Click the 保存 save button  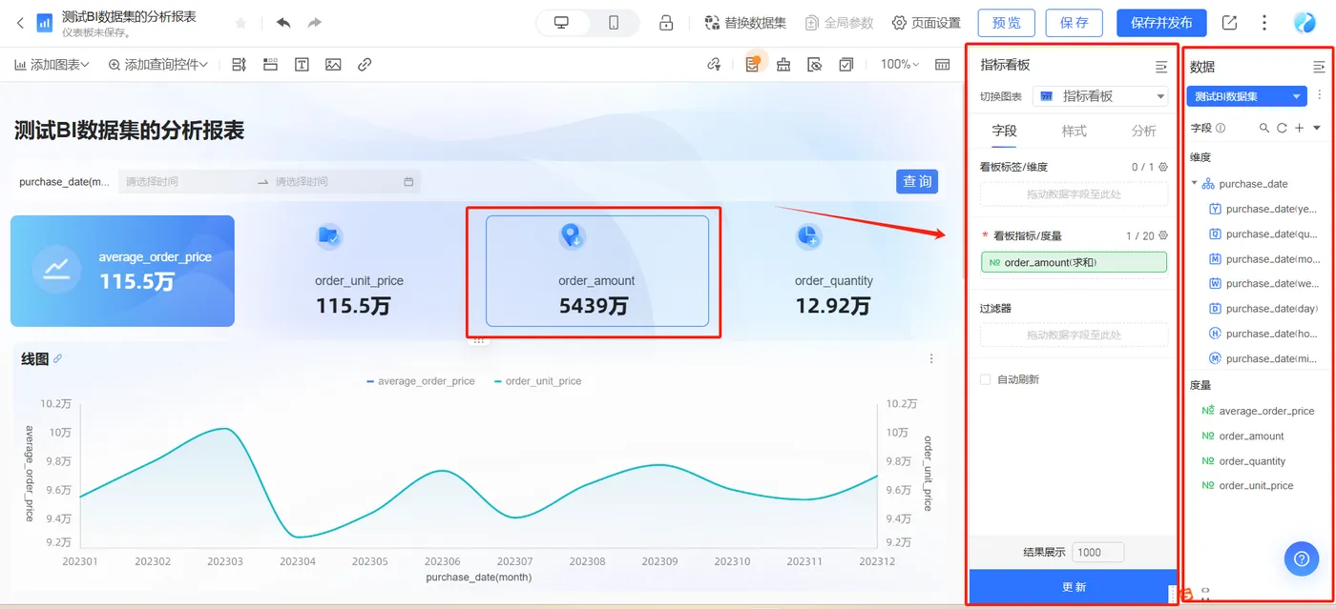tap(1074, 23)
